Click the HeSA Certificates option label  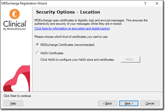(52, 53)
